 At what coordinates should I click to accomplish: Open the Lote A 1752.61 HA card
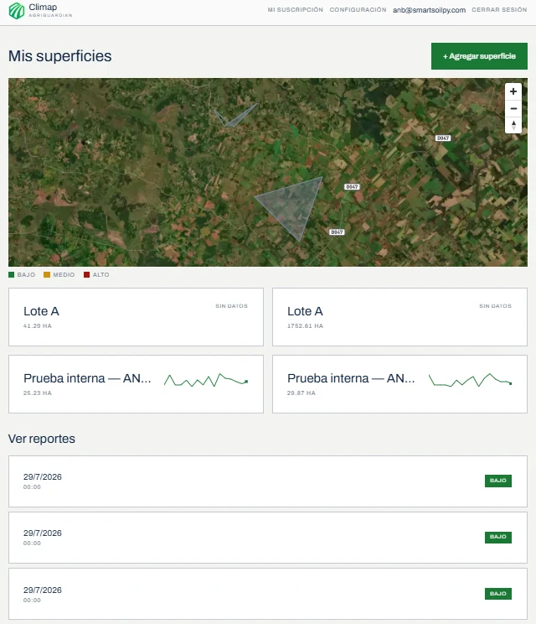point(399,317)
